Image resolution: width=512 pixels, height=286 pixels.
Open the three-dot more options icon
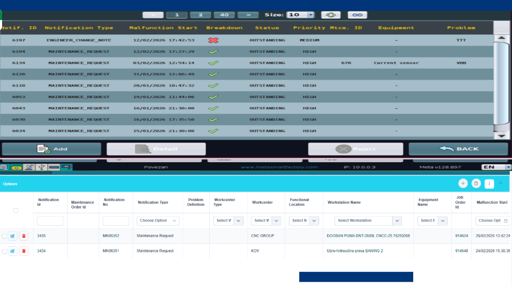pyautogui.click(x=489, y=183)
